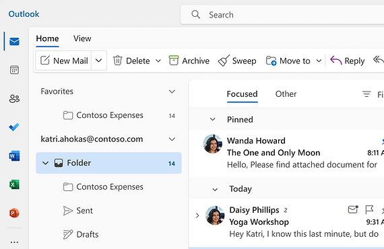
Task: Open the Move to dropdown arrow
Action: pos(319,61)
